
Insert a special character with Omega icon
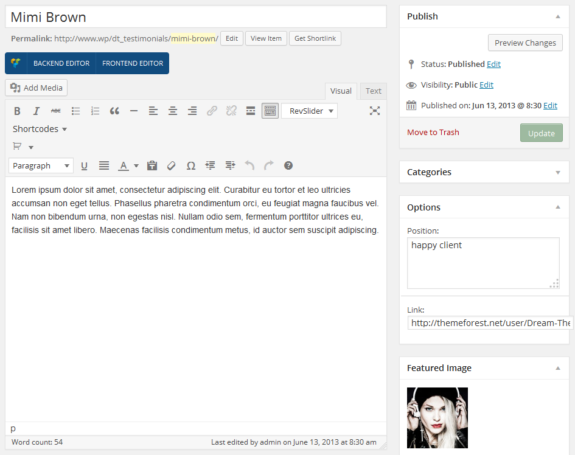[x=191, y=165]
